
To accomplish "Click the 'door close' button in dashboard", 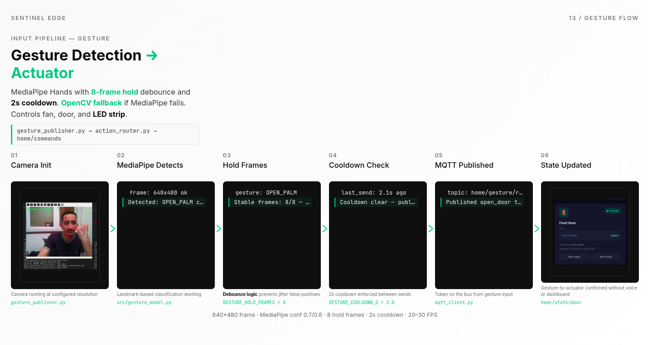I will 606,257.
